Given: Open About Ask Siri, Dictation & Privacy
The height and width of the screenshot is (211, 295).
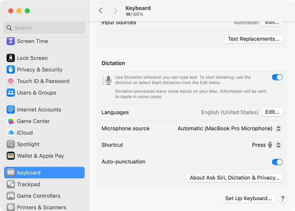Looking at the screenshot, I should pos(235,178).
